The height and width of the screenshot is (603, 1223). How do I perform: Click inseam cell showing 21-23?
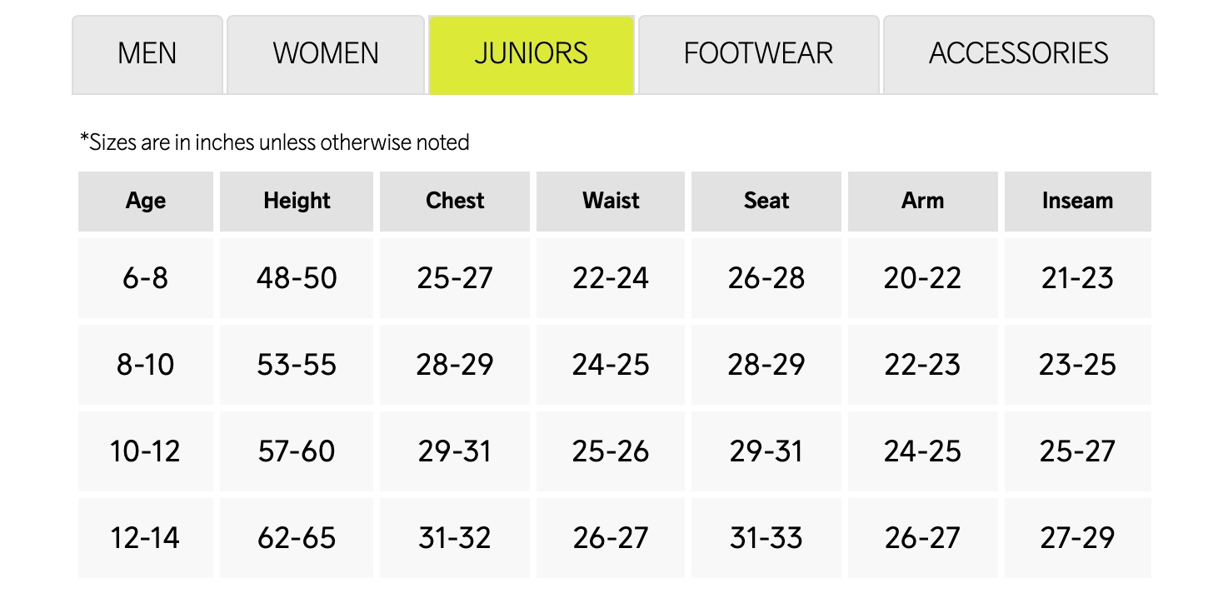tap(1077, 278)
